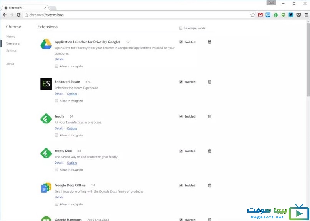This screenshot has width=310, height=221.
Task: Uncheck Enabled for Enhanced Steam
Action: (181, 82)
